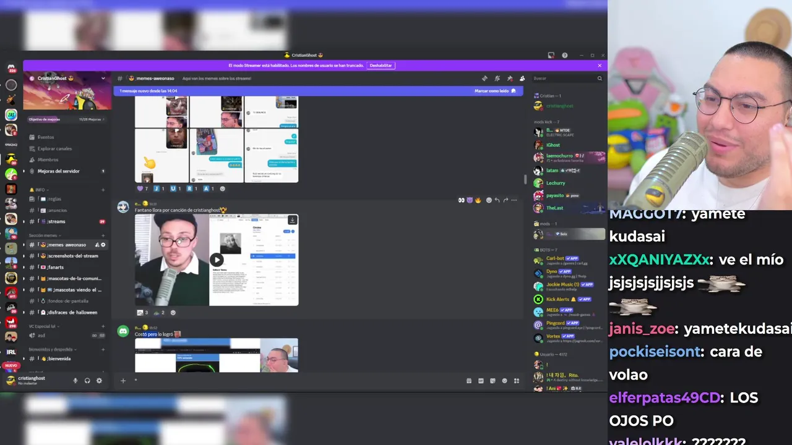Open the inbox icon in title bar
This screenshot has height=445, width=792.
pos(551,55)
